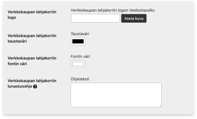
Task: Place cursor in gift card logo path box
Action: point(95,18)
